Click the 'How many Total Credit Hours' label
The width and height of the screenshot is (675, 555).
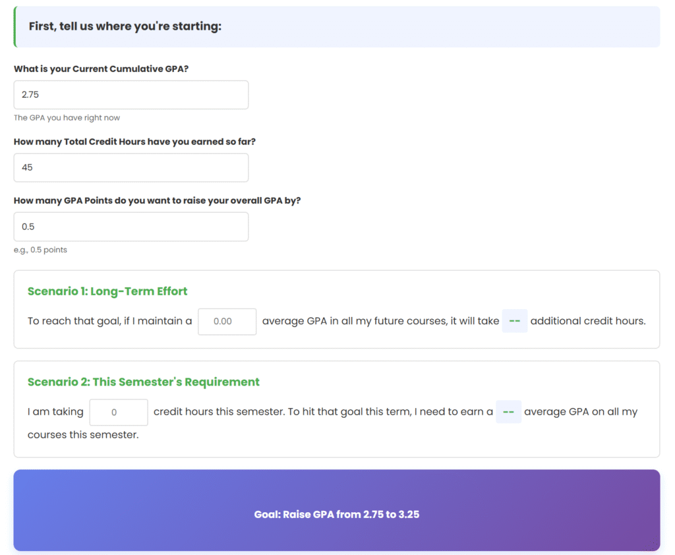click(134, 142)
